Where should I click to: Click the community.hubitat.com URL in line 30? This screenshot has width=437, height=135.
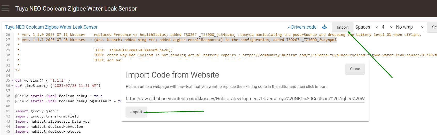340,55
